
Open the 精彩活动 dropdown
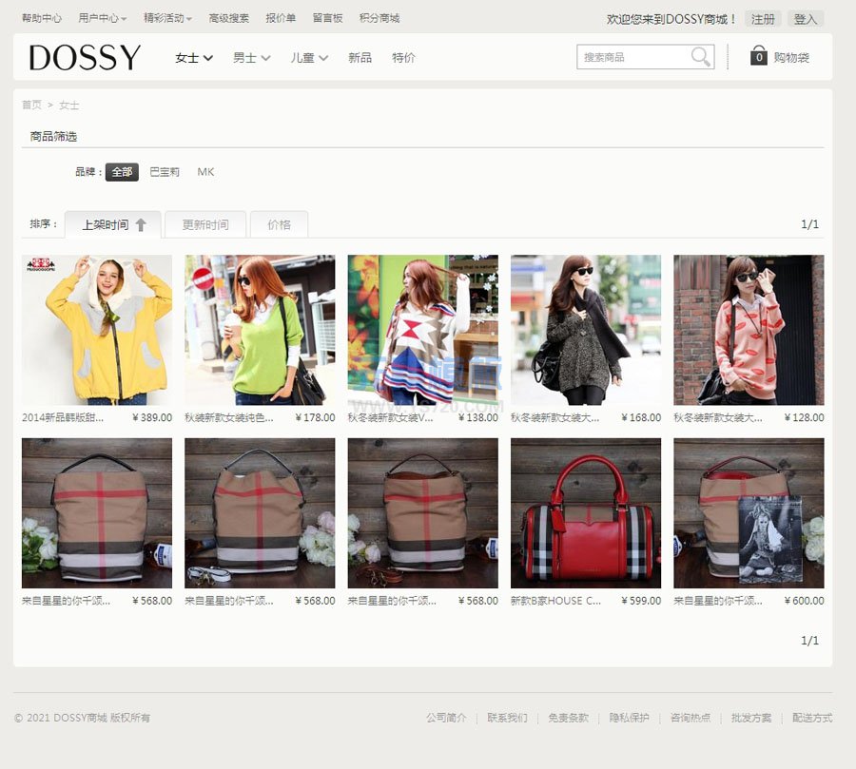(167, 18)
